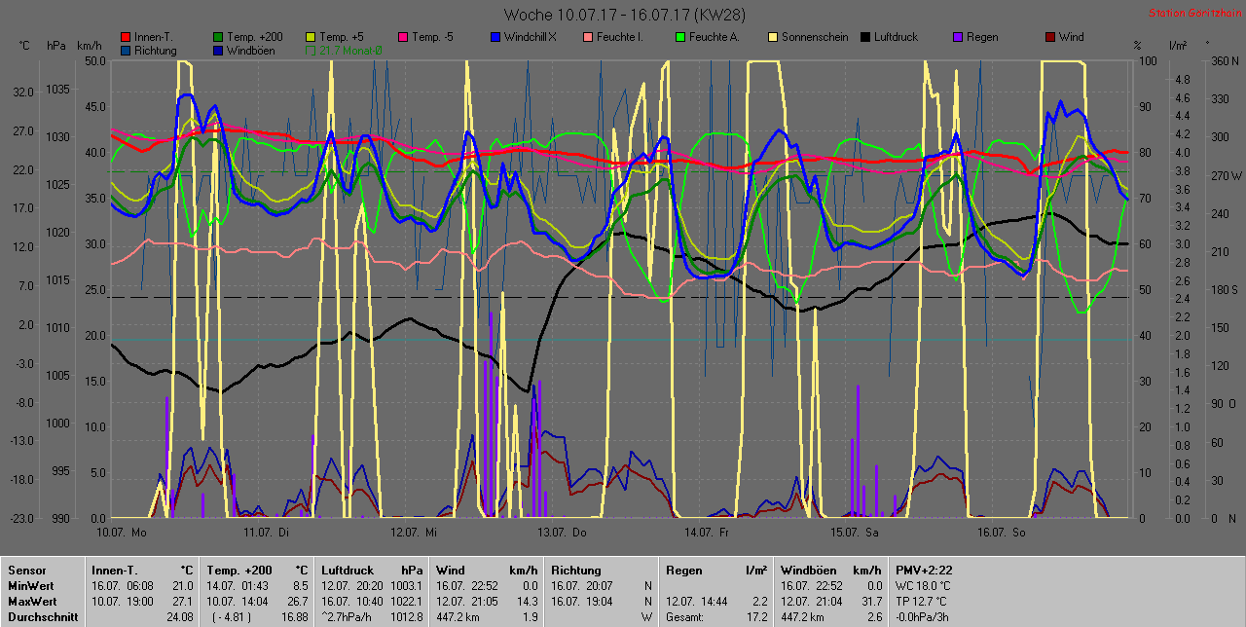Click the Sensor row header in the table

tap(27, 570)
